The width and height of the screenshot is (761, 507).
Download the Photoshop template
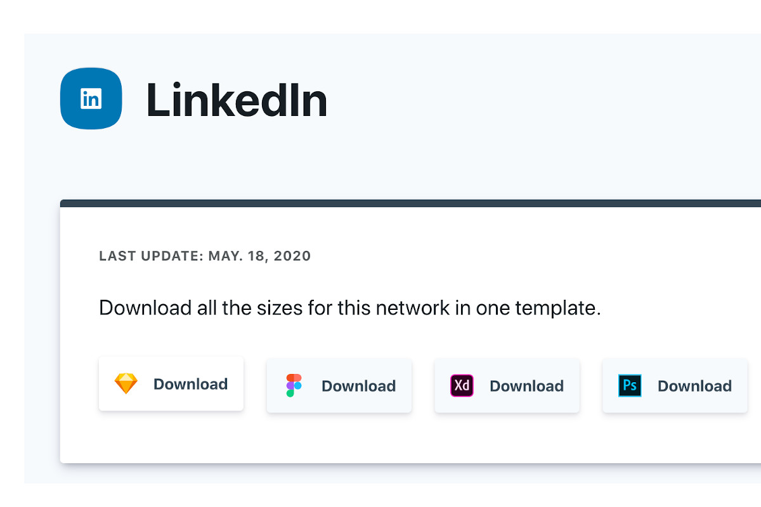[x=675, y=385]
